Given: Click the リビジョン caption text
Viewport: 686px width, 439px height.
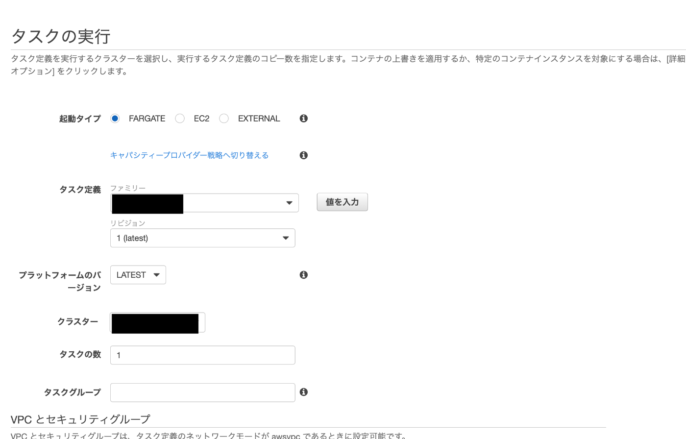Looking at the screenshot, I should click(128, 223).
